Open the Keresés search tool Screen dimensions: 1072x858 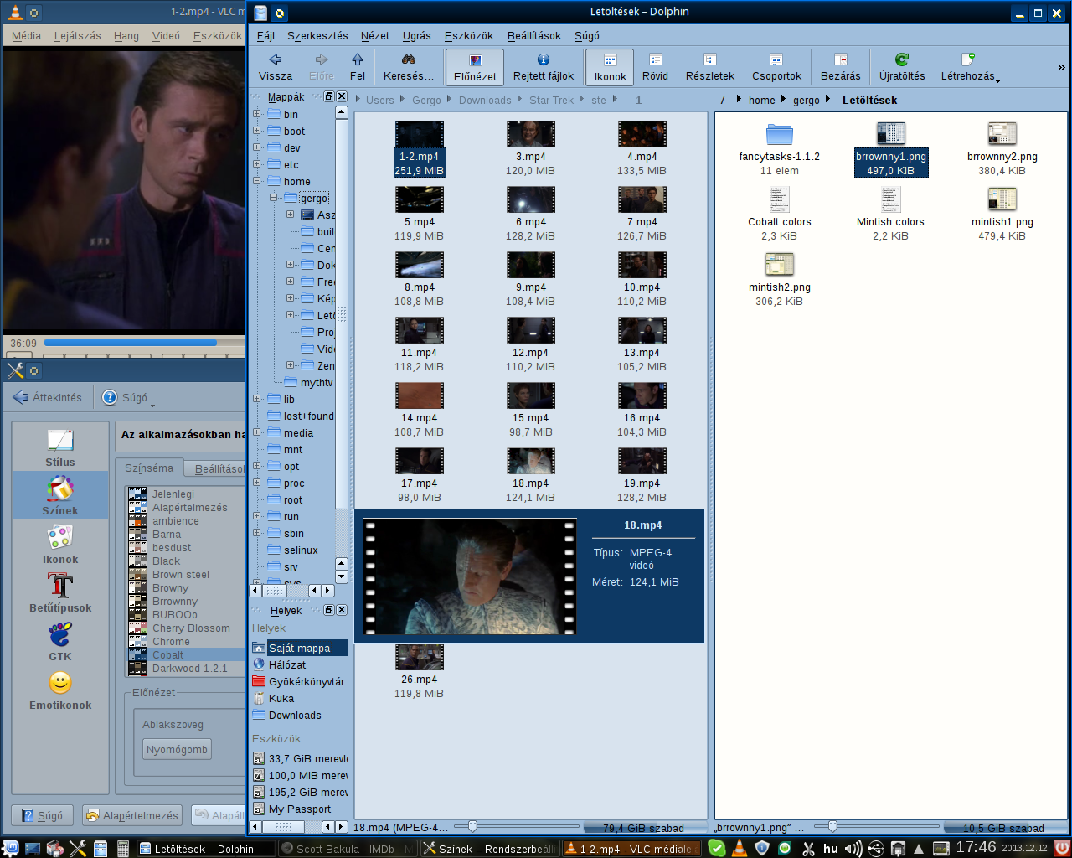pyautogui.click(x=409, y=67)
